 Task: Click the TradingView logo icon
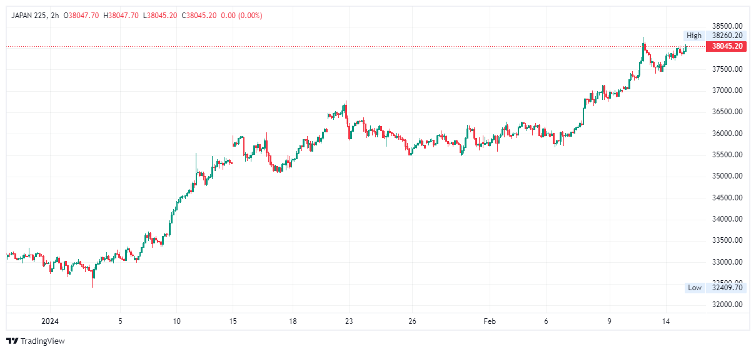[12, 341]
